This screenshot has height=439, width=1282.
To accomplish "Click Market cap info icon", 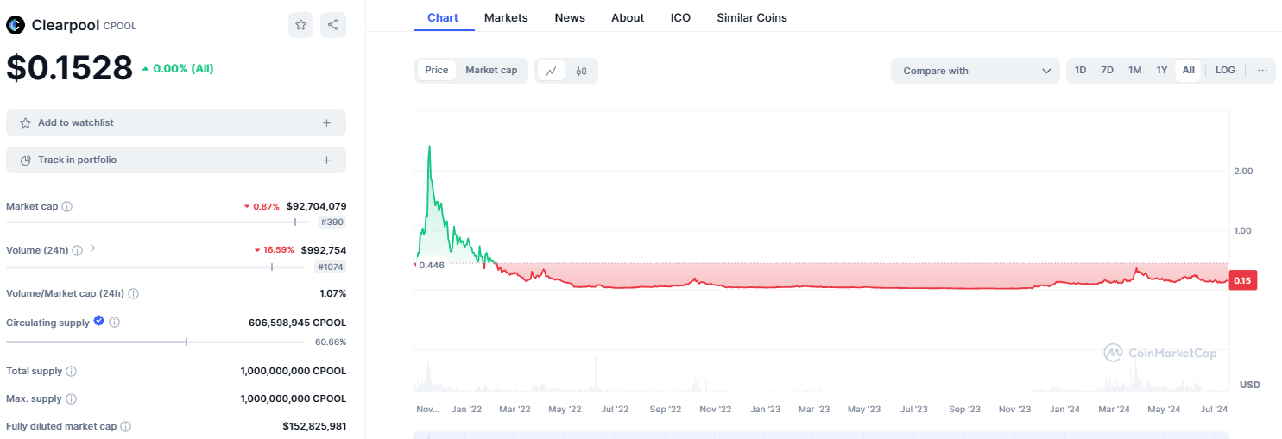I will tap(67, 207).
